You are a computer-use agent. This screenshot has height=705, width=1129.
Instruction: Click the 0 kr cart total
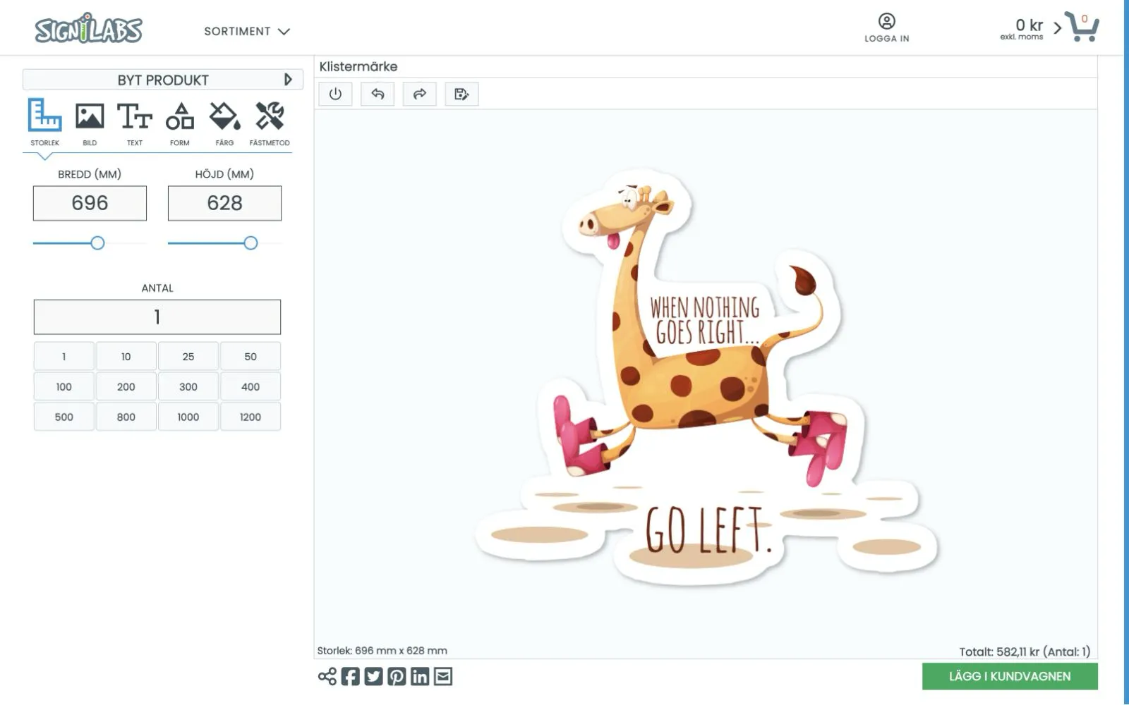click(x=1029, y=25)
